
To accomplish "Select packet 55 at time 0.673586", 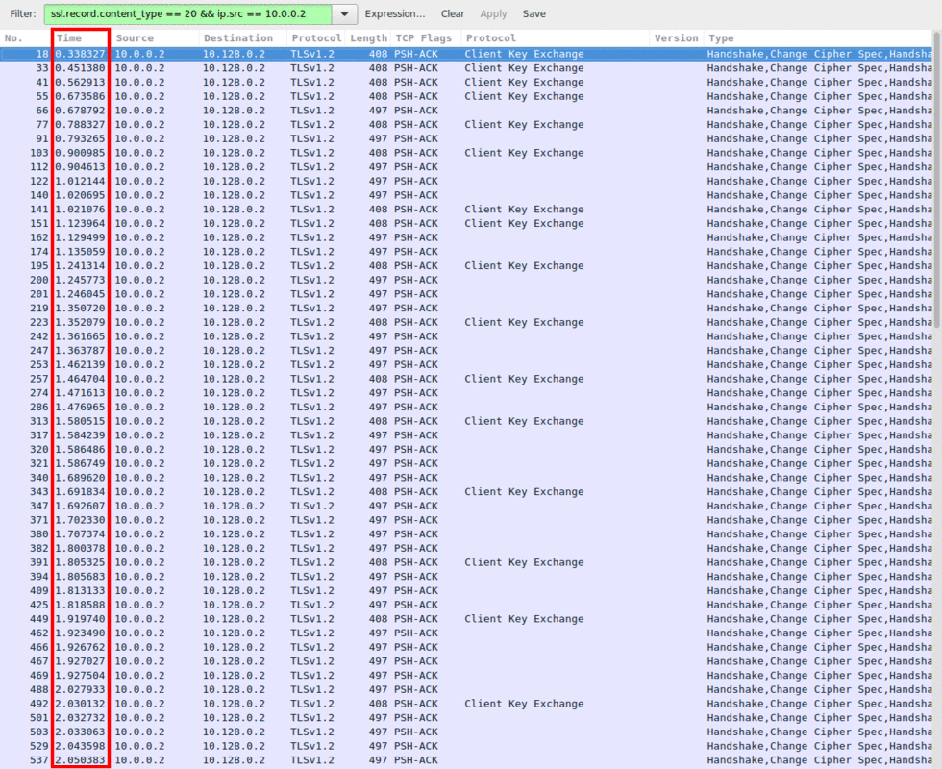I will tap(466, 96).
